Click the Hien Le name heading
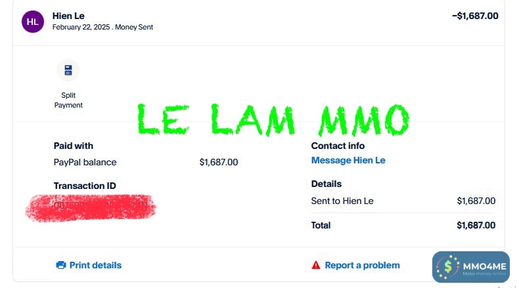The image size is (519, 288). pyautogui.click(x=68, y=16)
